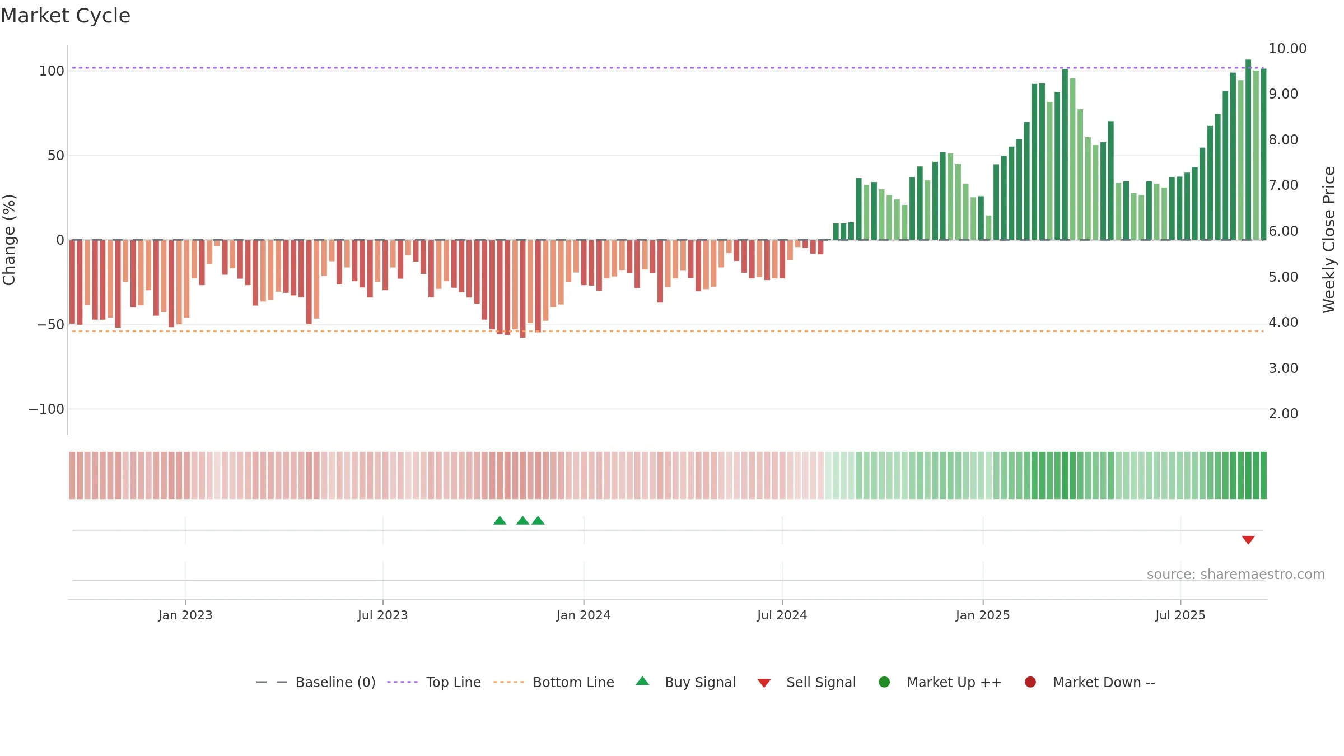
Task: Select the middle buy signal triangle marker
Action: point(522,521)
